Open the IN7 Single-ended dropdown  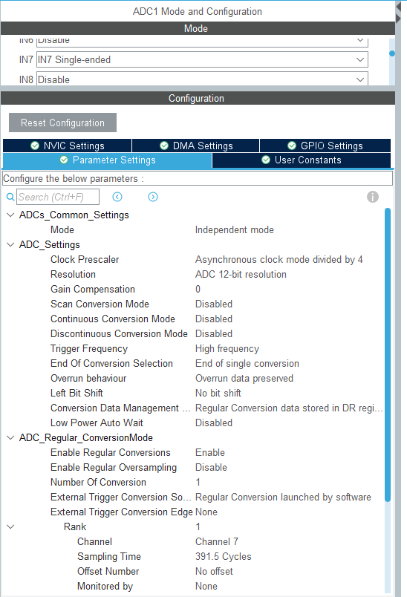click(x=202, y=60)
